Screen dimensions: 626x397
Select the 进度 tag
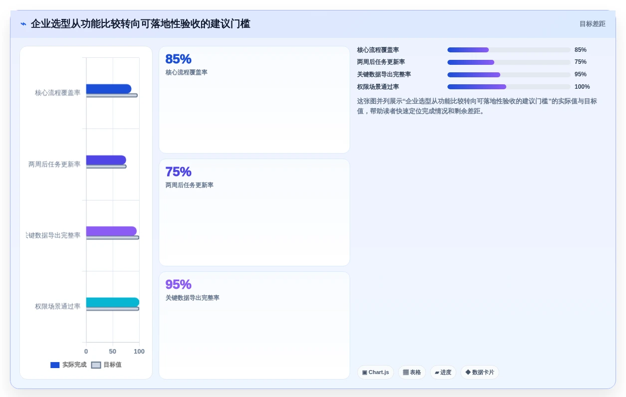(443, 373)
